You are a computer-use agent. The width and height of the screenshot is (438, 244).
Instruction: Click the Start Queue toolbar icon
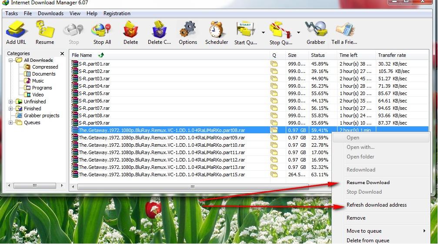pyautogui.click(x=246, y=29)
